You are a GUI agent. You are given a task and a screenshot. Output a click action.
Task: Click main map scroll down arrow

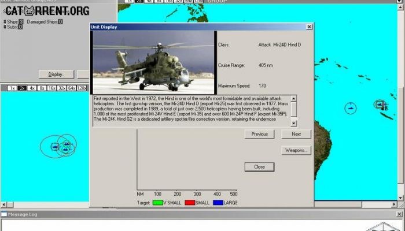(x=400, y=198)
